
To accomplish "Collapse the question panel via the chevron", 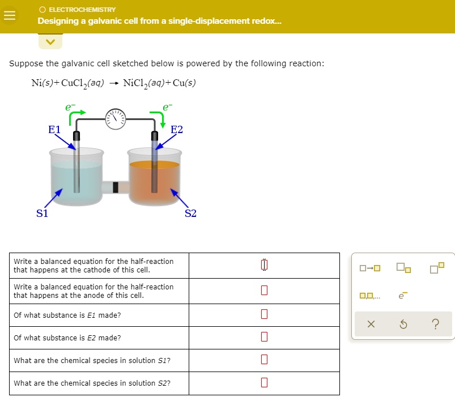I will click(x=50, y=41).
